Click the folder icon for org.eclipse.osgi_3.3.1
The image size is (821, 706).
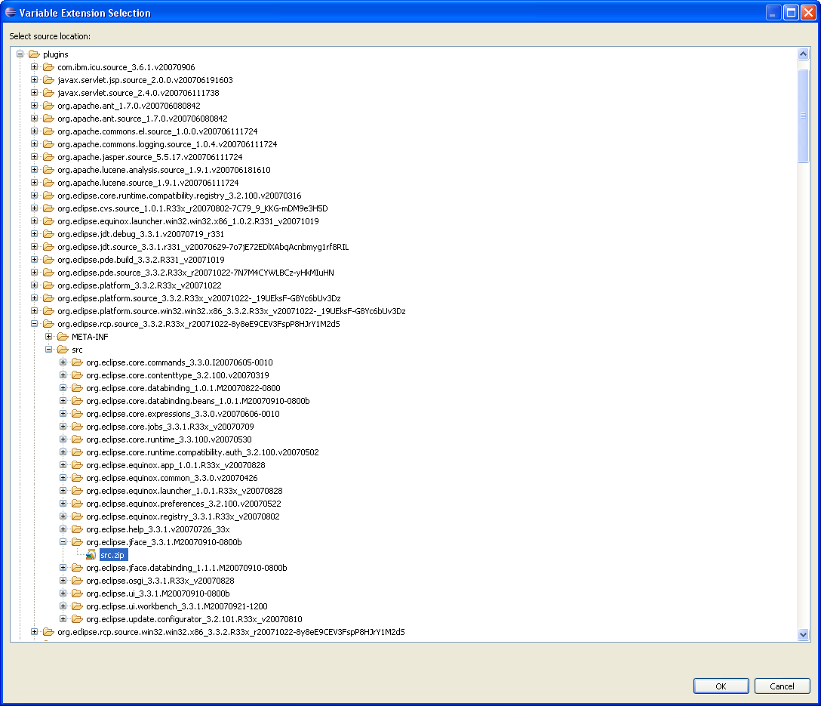pyautogui.click(x=78, y=581)
